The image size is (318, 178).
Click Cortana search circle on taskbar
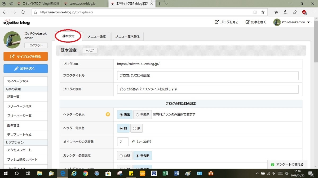(17, 174)
